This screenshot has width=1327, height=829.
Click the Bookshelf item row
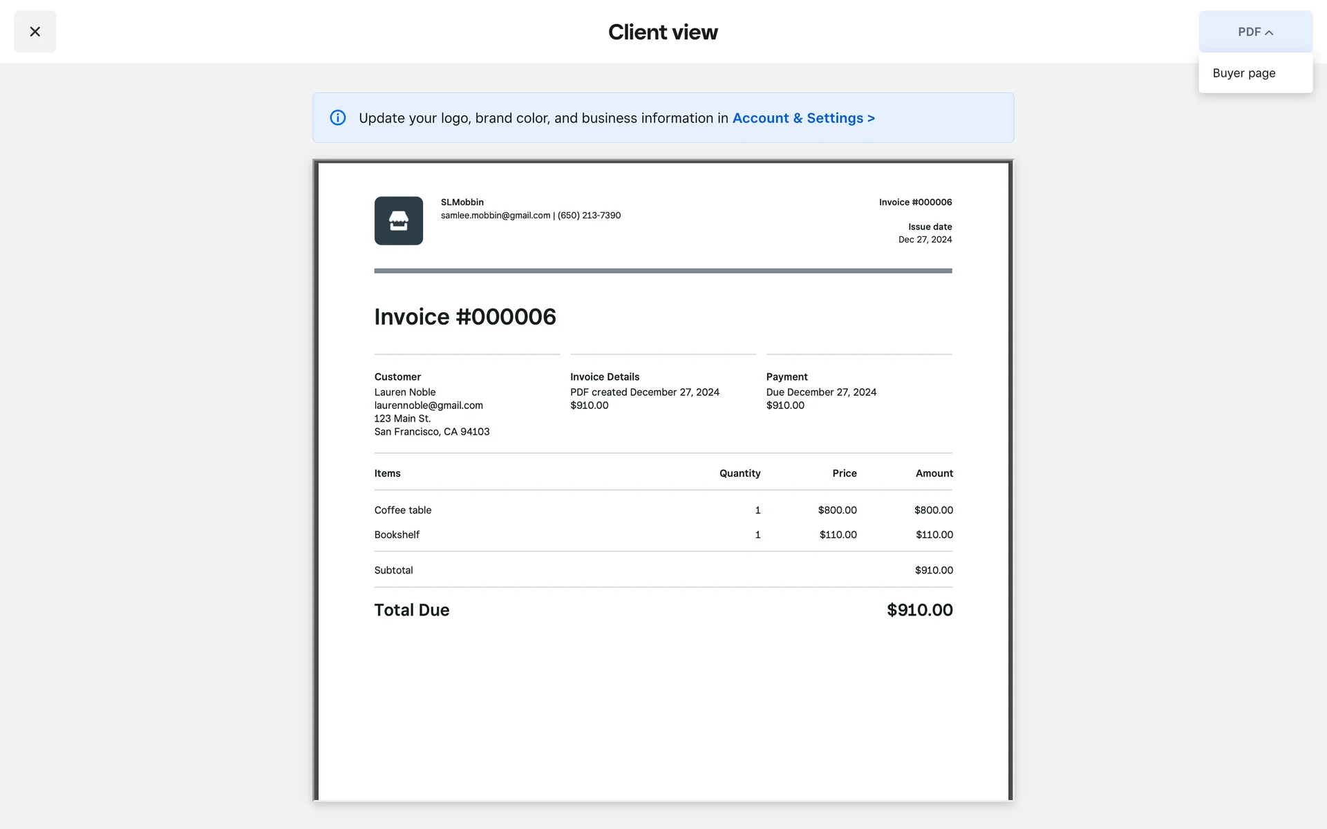coord(397,535)
